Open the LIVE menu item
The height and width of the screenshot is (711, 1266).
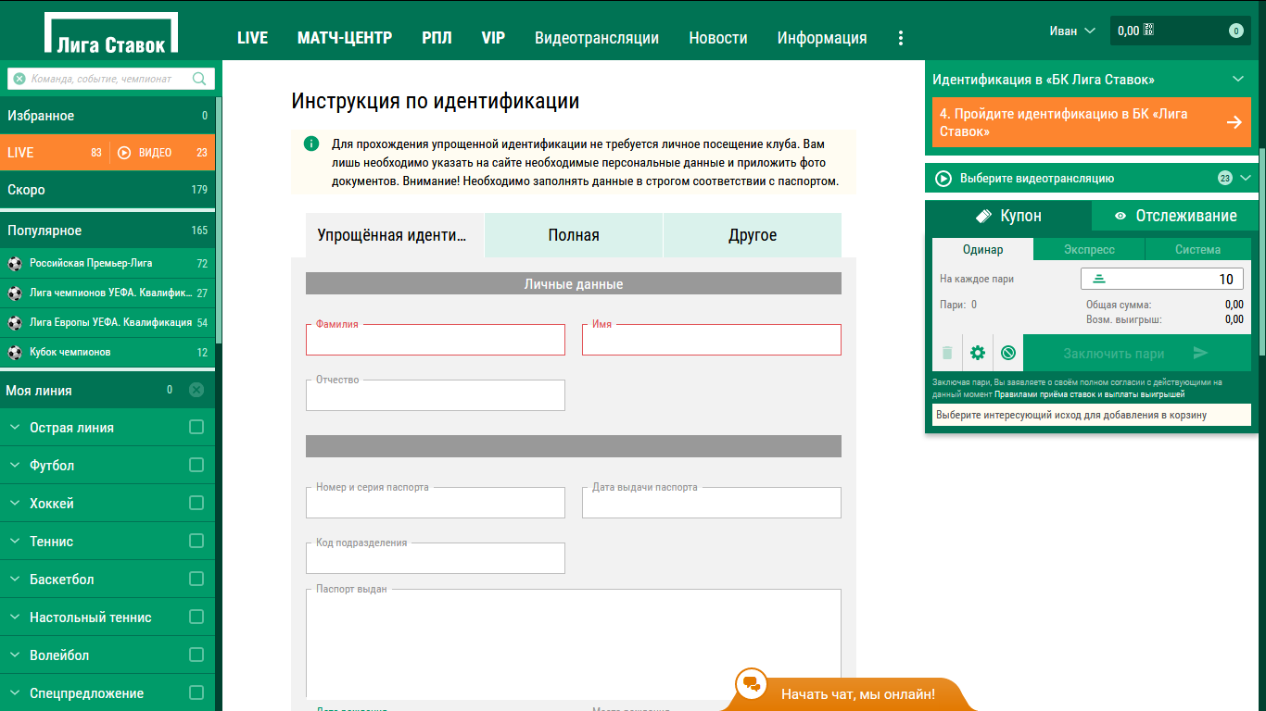click(252, 38)
